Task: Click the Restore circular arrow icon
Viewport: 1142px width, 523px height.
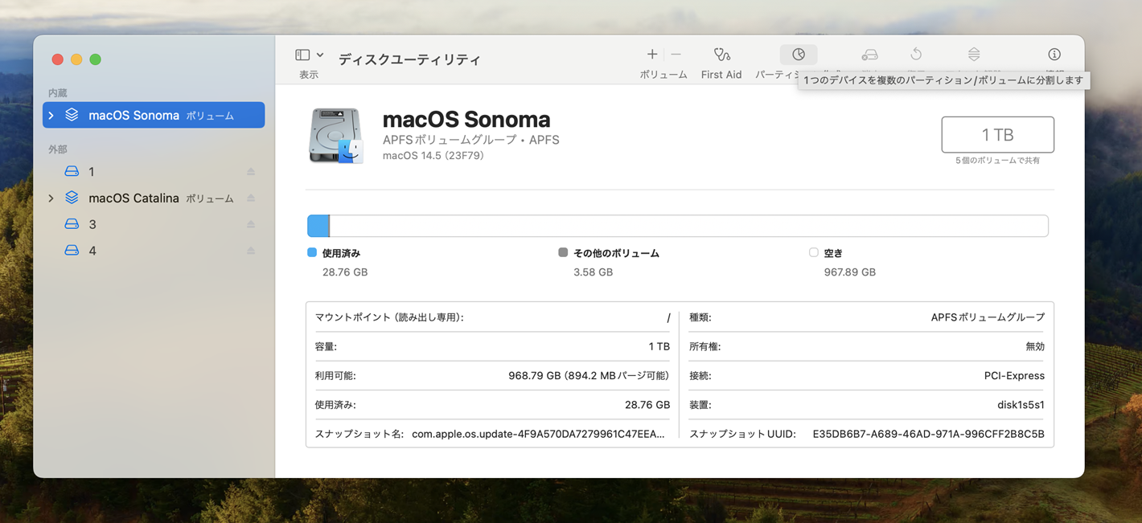Action: [x=916, y=55]
